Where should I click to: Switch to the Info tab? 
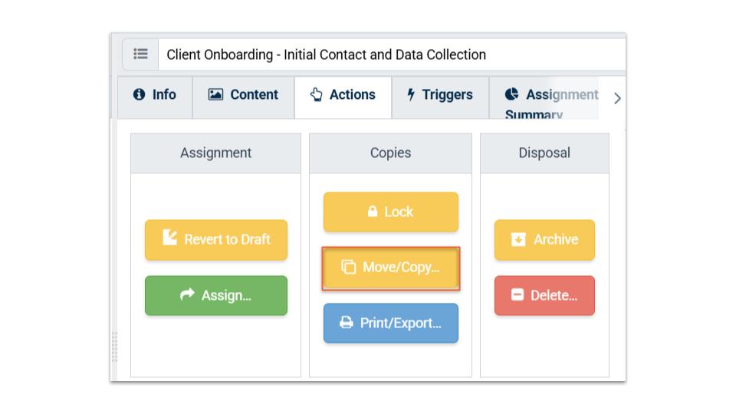click(x=154, y=95)
